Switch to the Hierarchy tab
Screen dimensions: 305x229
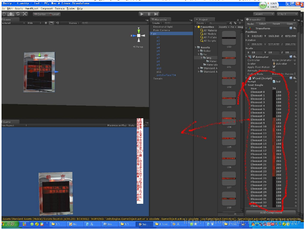click(161, 19)
